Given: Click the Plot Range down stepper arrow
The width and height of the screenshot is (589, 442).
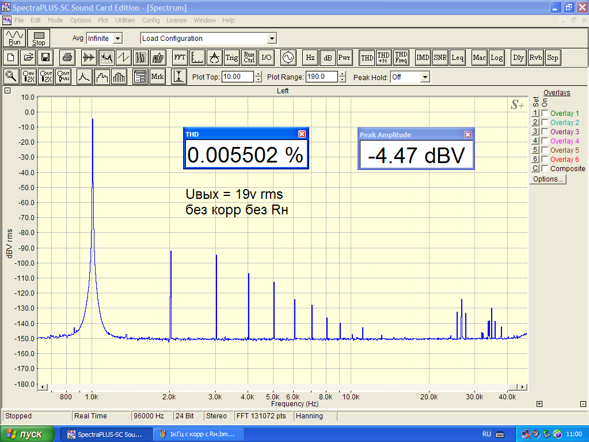Looking at the screenshot, I should click(342, 80).
